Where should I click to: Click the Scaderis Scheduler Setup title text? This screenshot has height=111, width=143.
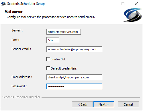(x=26, y=4)
